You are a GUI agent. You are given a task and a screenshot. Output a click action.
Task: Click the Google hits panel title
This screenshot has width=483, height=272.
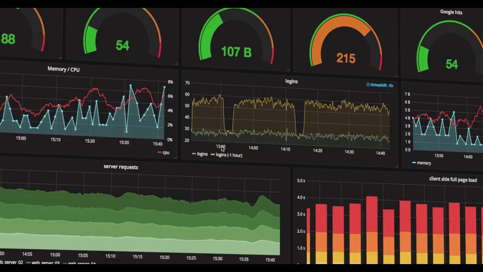(451, 12)
